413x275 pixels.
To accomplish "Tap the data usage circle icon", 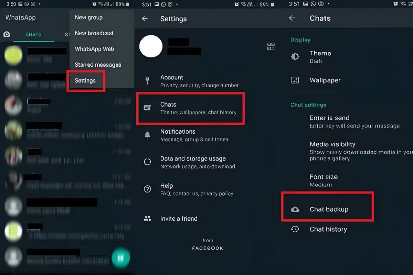I will [x=147, y=162].
